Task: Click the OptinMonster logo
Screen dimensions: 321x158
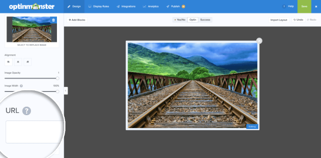Action: (32, 6)
